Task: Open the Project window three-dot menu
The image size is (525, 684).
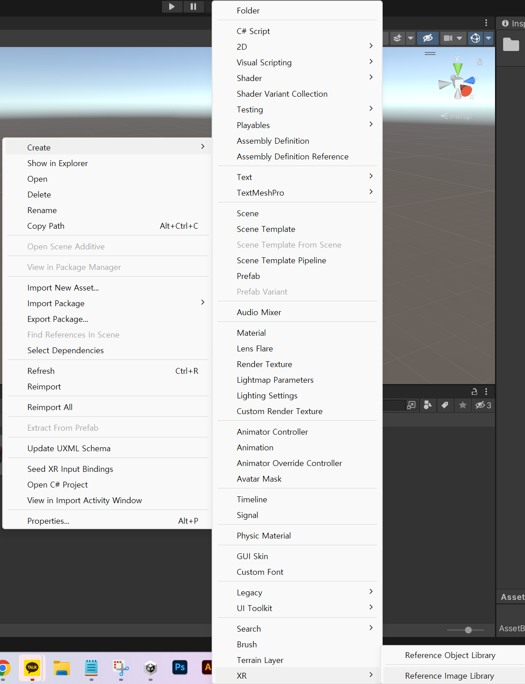Action: [486, 392]
